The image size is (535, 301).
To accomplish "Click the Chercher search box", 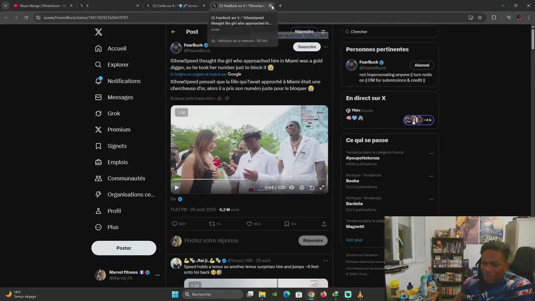I will click(x=390, y=32).
